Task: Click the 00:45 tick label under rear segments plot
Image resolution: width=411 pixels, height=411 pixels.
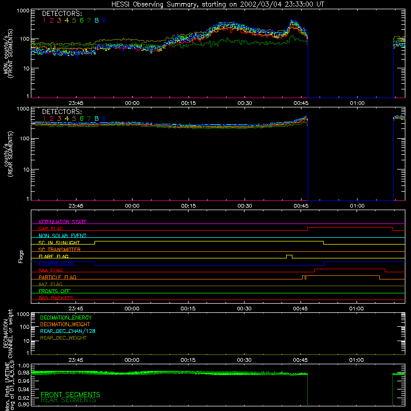Action: (x=301, y=206)
